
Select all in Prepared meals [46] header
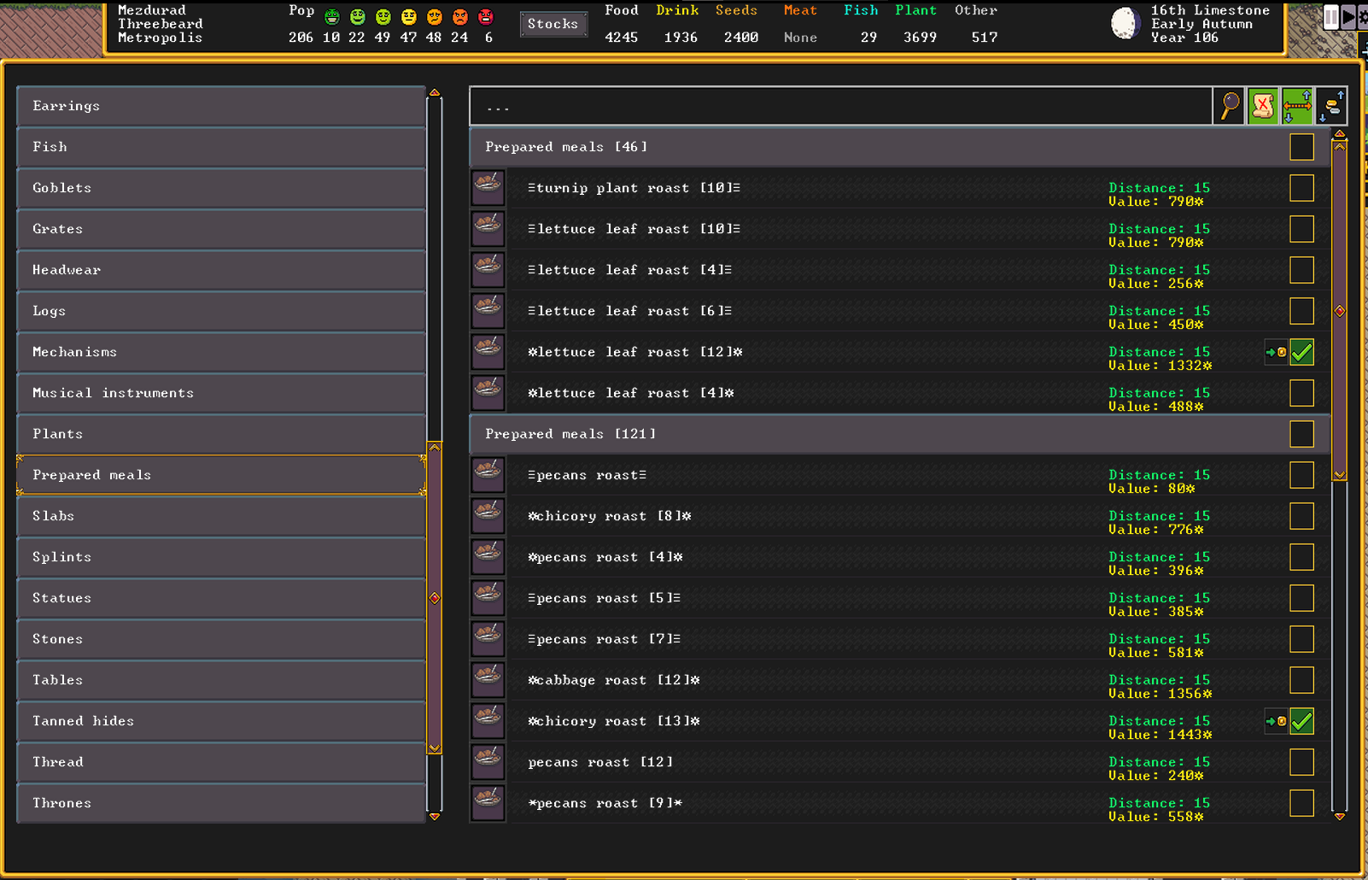tap(1301, 147)
